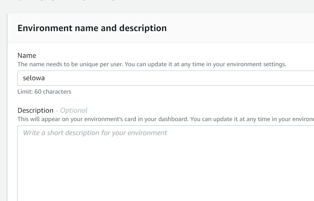Select the "Environment name and description" heading
The height and width of the screenshot is (201, 314).
(92, 28)
